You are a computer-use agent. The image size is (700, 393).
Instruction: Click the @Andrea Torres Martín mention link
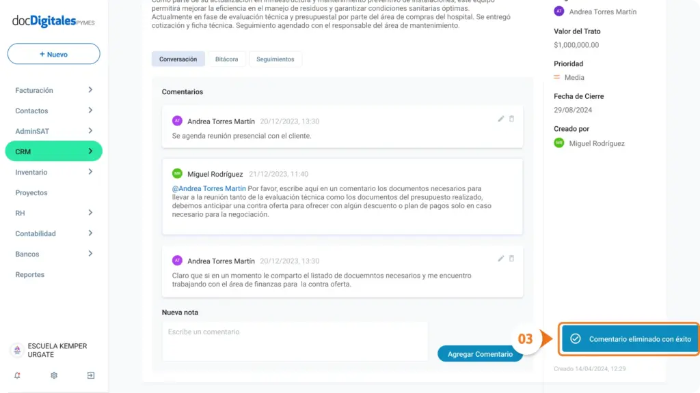(209, 188)
